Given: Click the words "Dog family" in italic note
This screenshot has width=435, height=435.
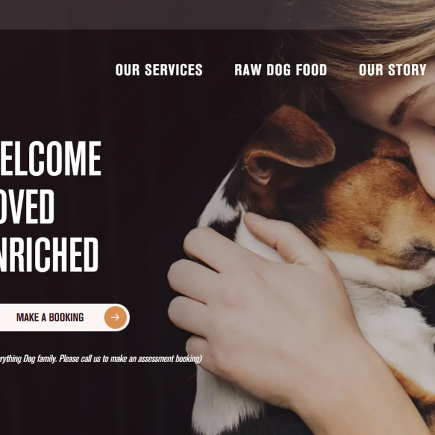Looking at the screenshot, I should [40, 359].
